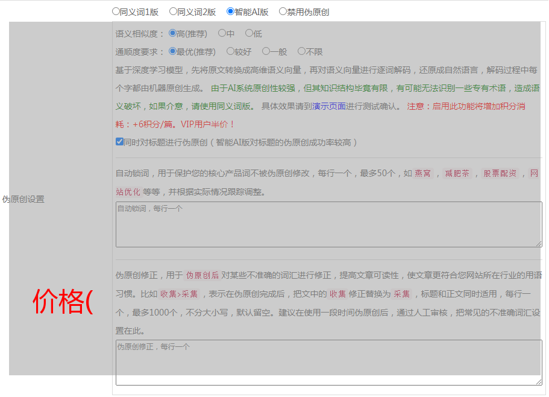Select the 智能AI版 radio option
549x397 pixels.
[230, 11]
